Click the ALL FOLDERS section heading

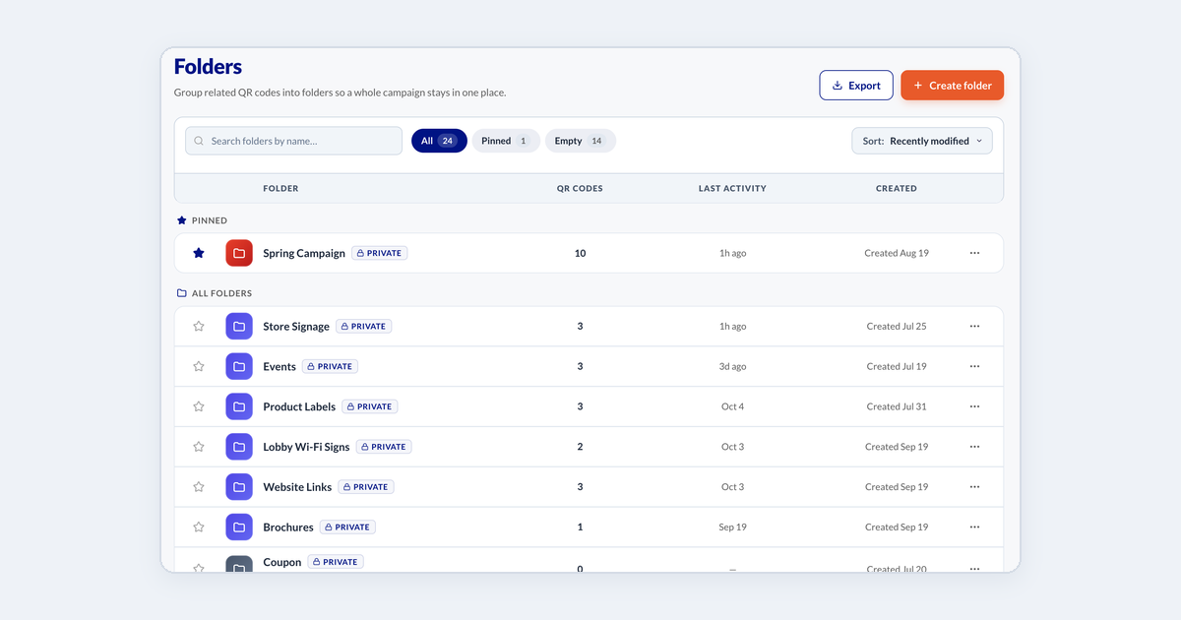click(221, 293)
